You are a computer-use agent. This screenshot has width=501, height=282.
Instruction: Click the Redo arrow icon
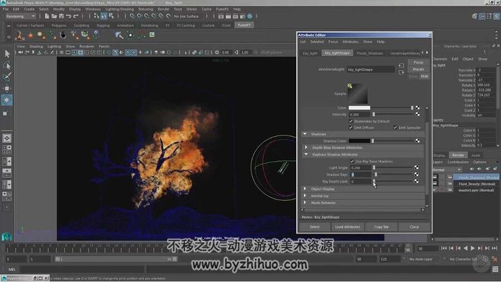coord(76,16)
